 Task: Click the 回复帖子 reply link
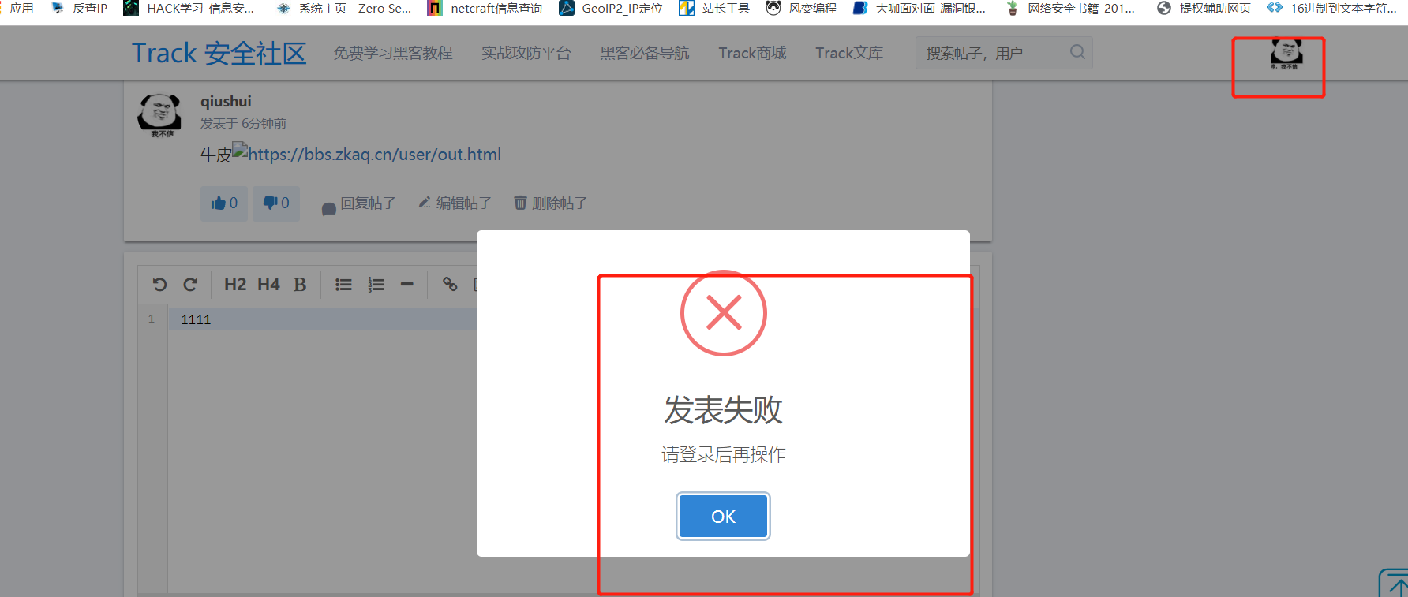(359, 203)
